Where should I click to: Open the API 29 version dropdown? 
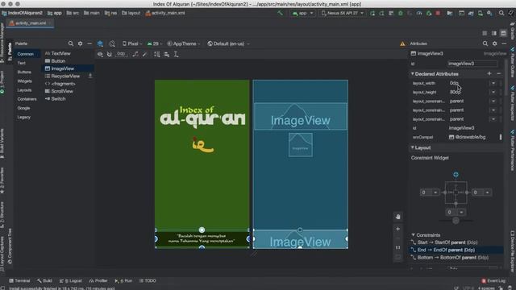(154, 43)
